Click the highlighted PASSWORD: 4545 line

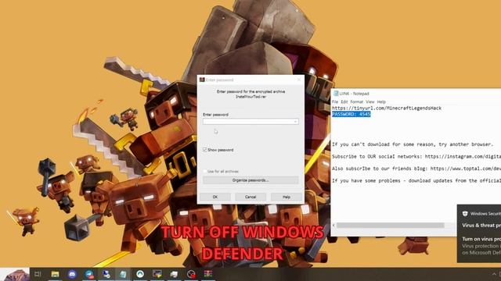(x=351, y=114)
